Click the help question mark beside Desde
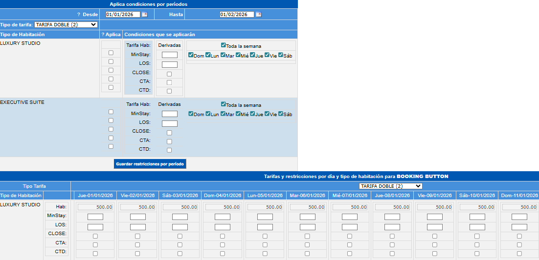 click(x=78, y=15)
